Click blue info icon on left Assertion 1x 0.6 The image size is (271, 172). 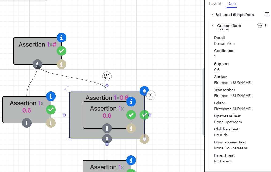(x=51, y=96)
